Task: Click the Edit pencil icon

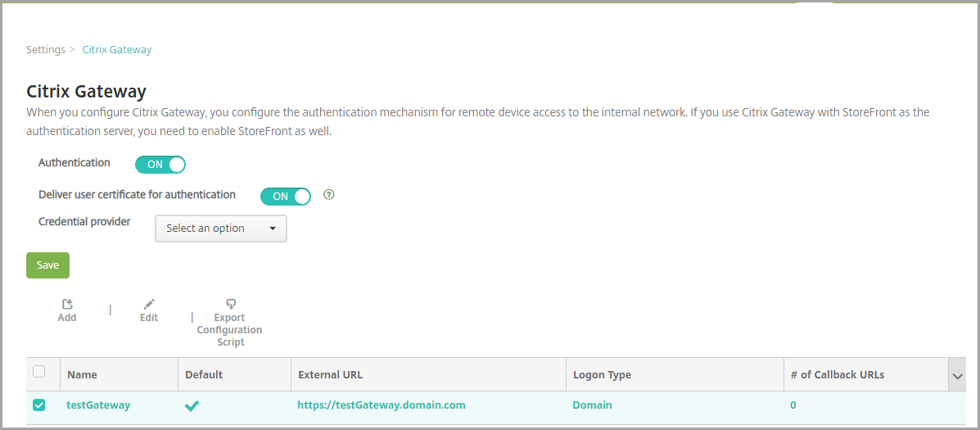Action: click(x=149, y=305)
